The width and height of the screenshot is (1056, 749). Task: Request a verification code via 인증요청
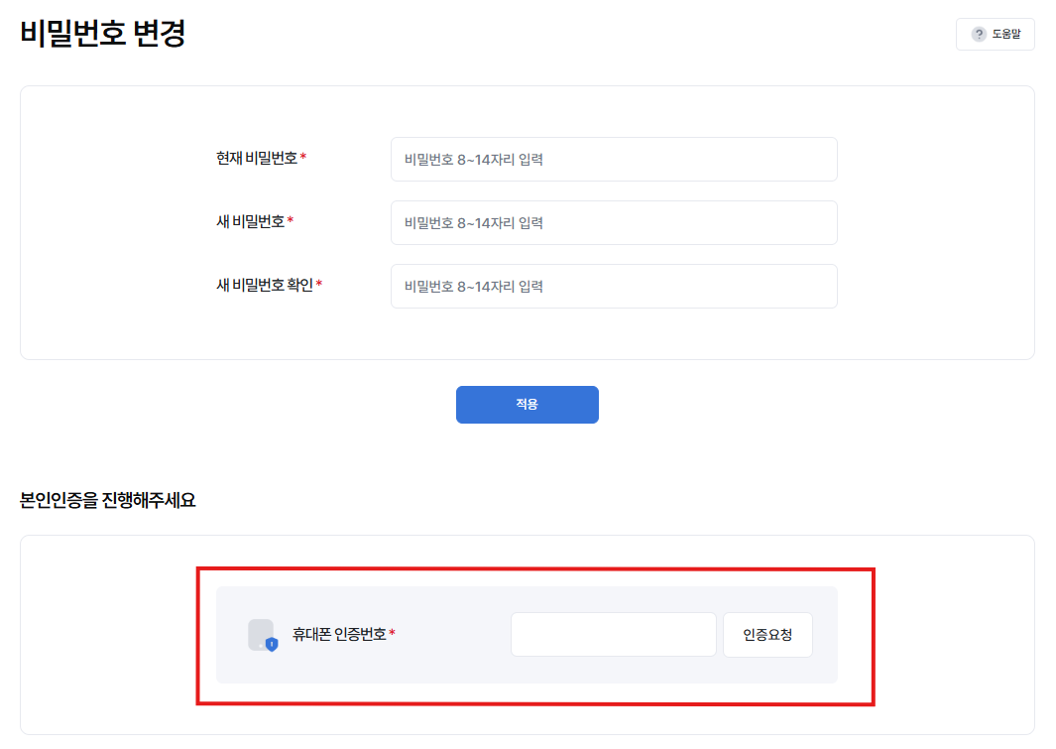tap(767, 635)
